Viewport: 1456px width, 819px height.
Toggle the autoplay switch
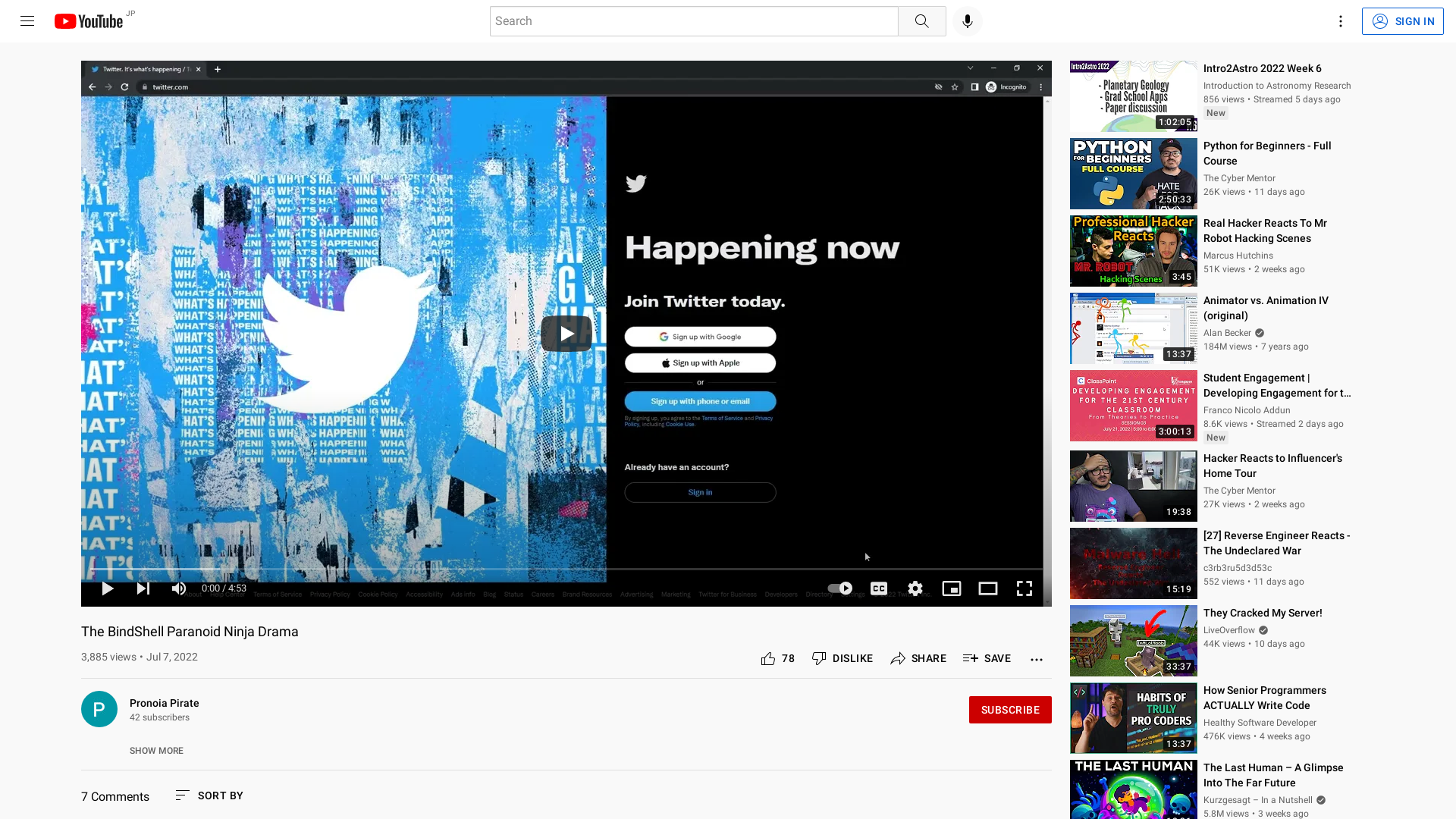[x=839, y=588]
